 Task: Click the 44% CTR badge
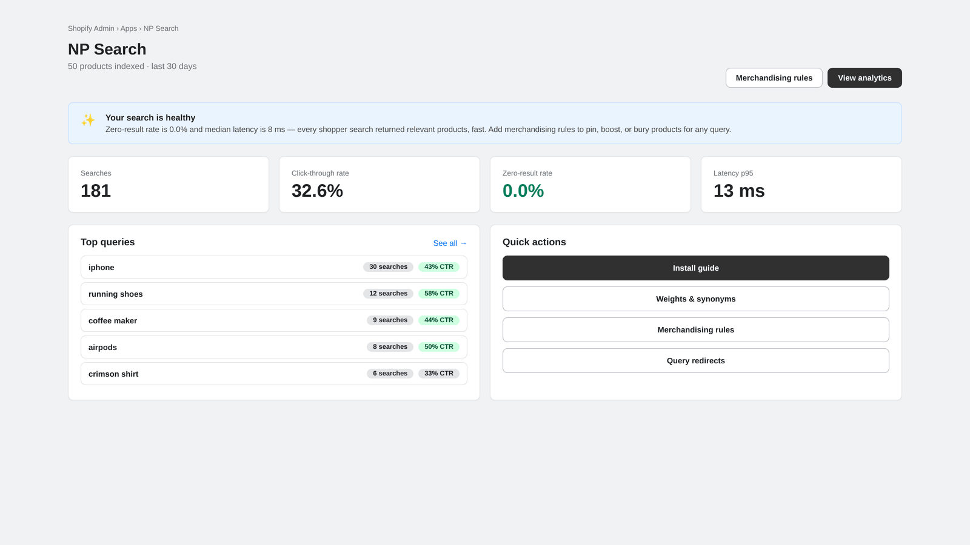click(439, 320)
